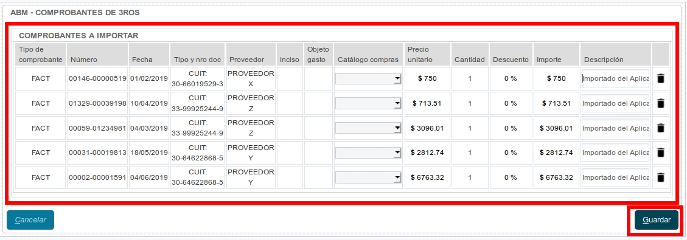
Task: Delete invoice 01329-00039198 with trash icon
Action: [661, 104]
